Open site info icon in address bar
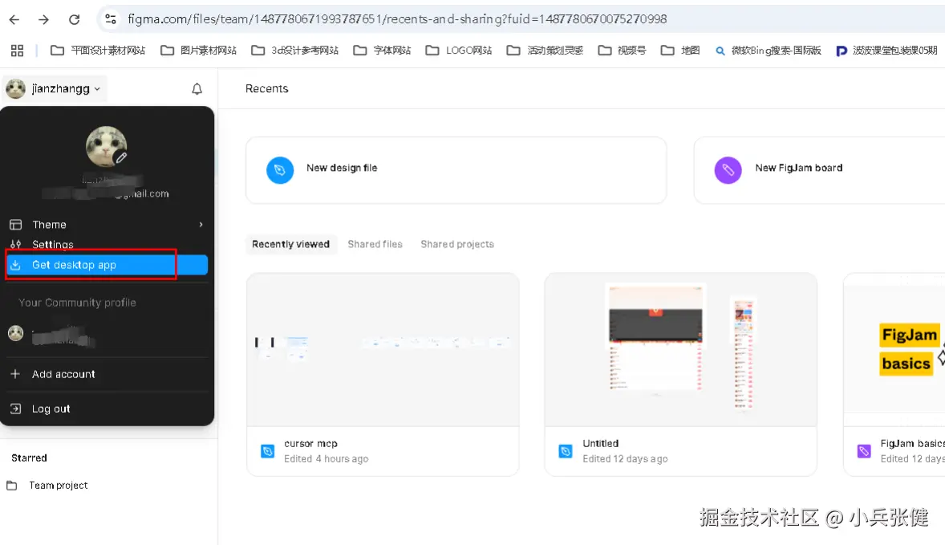Viewport: 945px width, 545px height. point(110,19)
